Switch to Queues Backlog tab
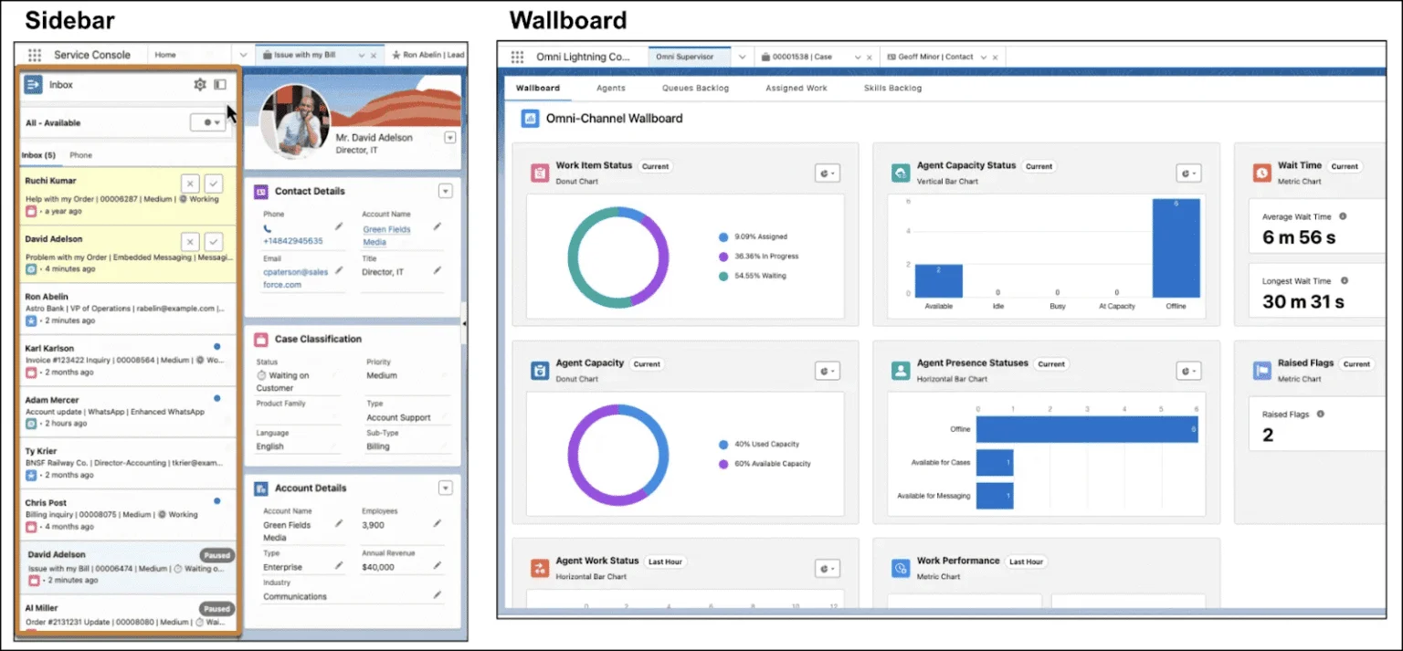The width and height of the screenshot is (1403, 651). pyautogui.click(x=695, y=88)
